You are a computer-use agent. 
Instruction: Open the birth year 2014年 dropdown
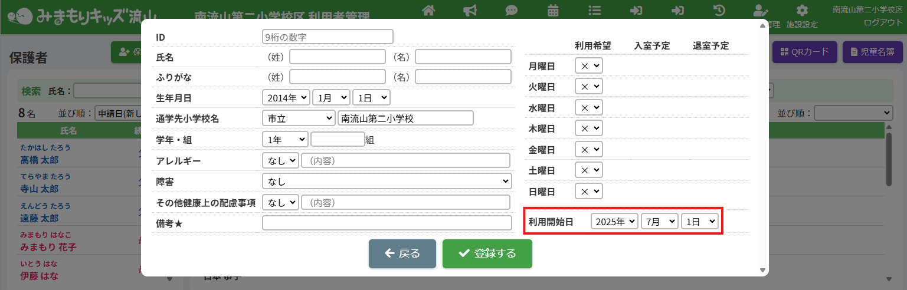click(x=286, y=98)
